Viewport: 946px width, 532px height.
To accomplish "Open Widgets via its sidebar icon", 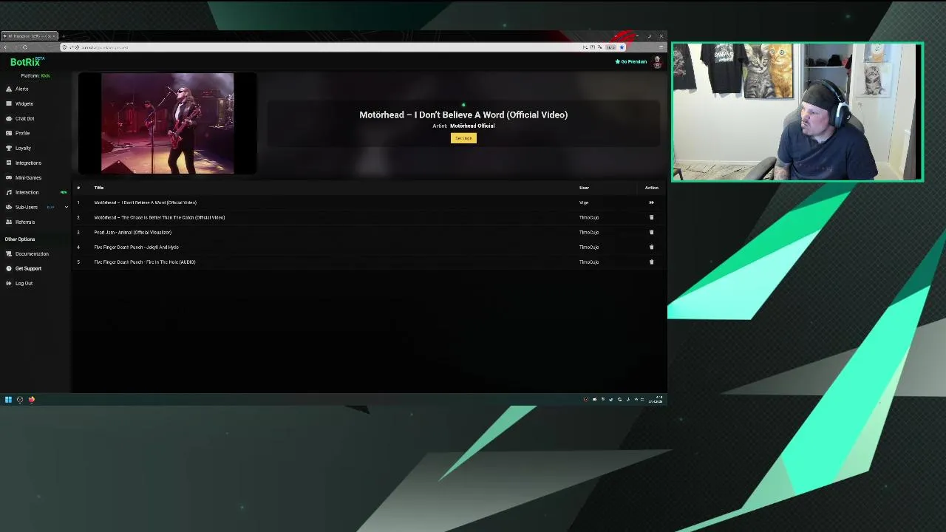I will 9,103.
